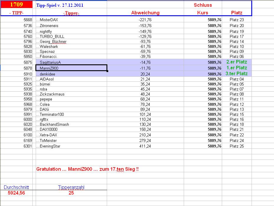Select the Tipperanzahl label cell
The height and width of the screenshot is (206, 274).
(x=71, y=187)
